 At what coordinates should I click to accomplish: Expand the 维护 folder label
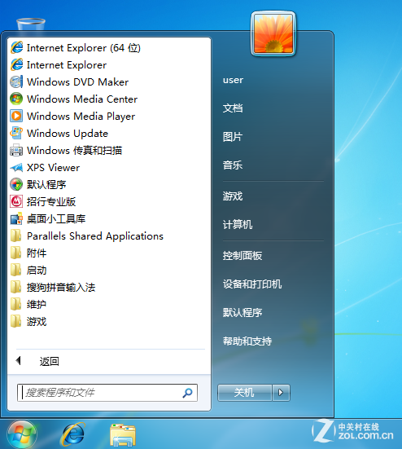coord(37,305)
